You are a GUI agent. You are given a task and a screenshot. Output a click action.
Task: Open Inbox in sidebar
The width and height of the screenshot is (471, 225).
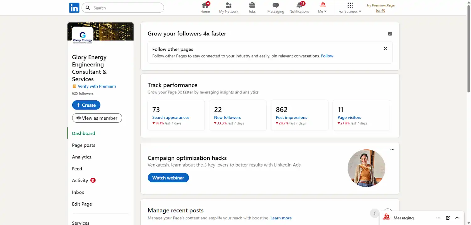pyautogui.click(x=78, y=192)
